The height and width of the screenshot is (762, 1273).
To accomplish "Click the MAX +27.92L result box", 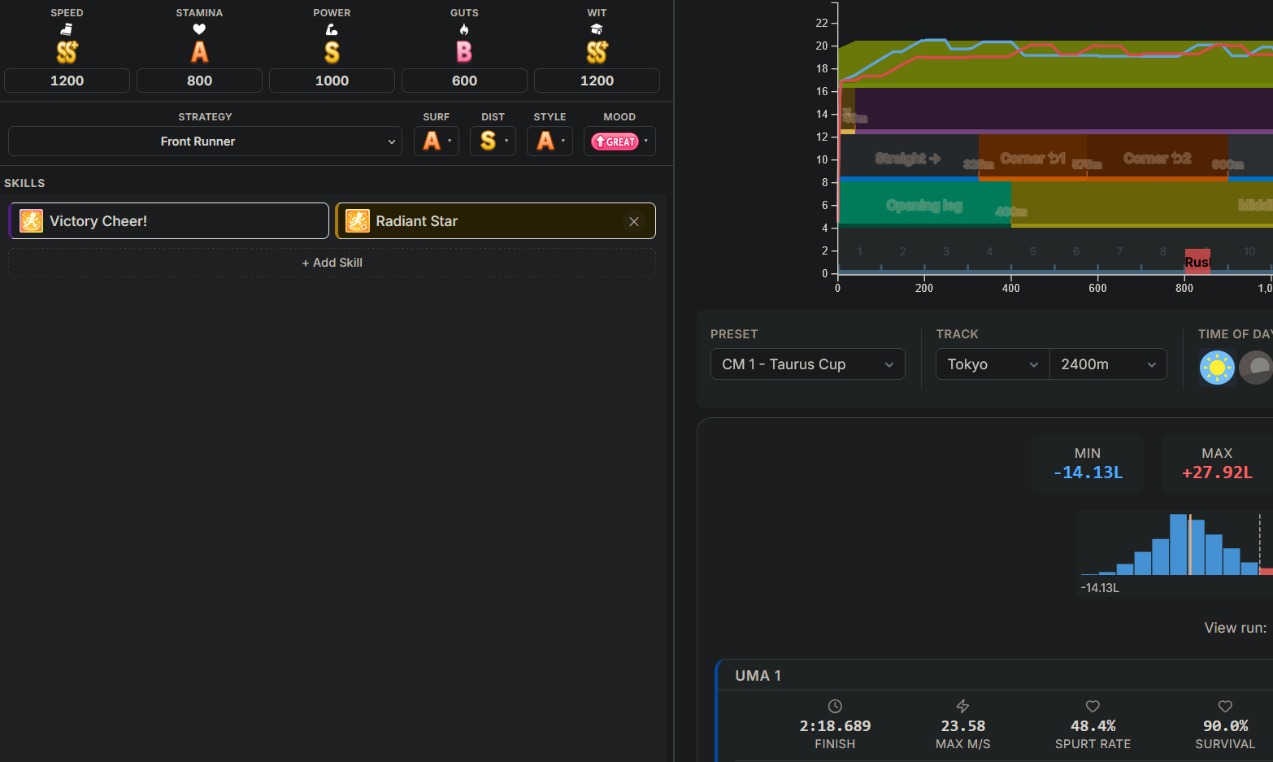I will 1217,464.
